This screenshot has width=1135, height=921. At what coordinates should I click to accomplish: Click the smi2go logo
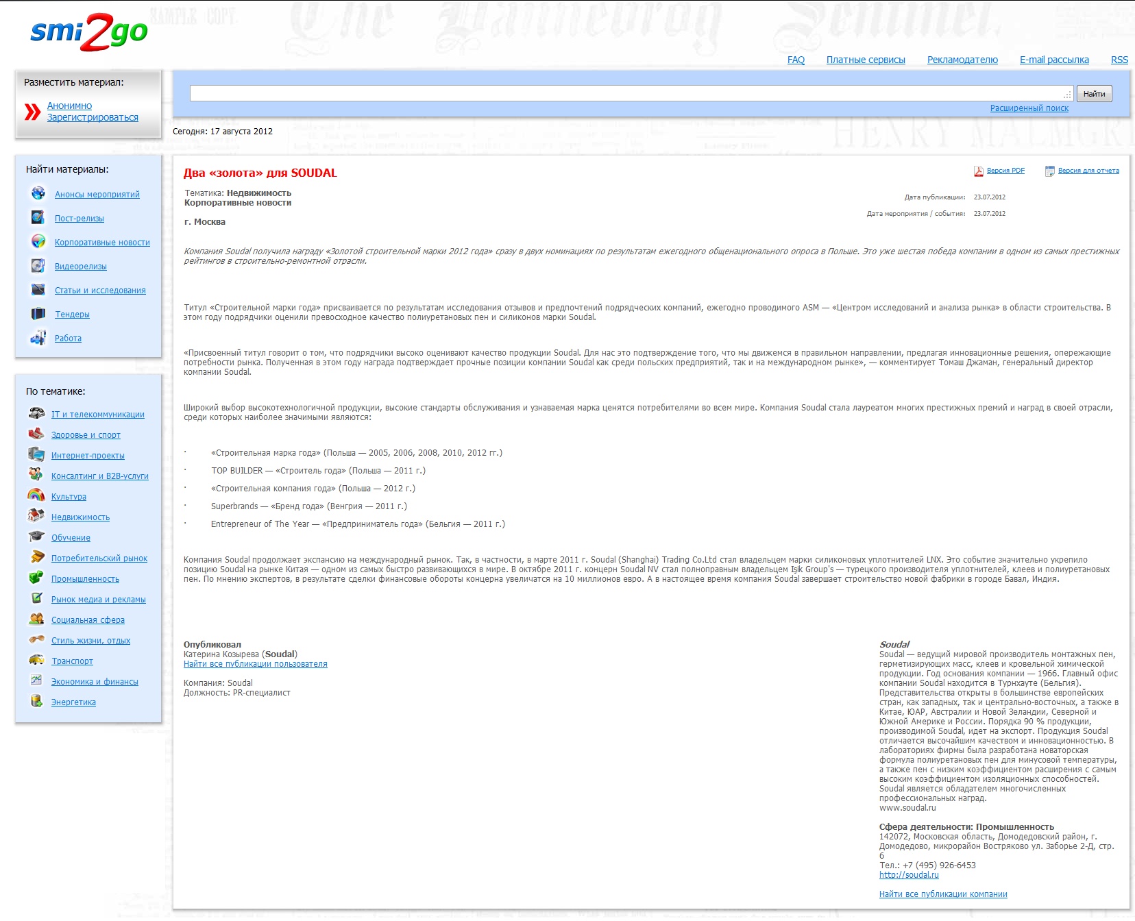tap(89, 32)
